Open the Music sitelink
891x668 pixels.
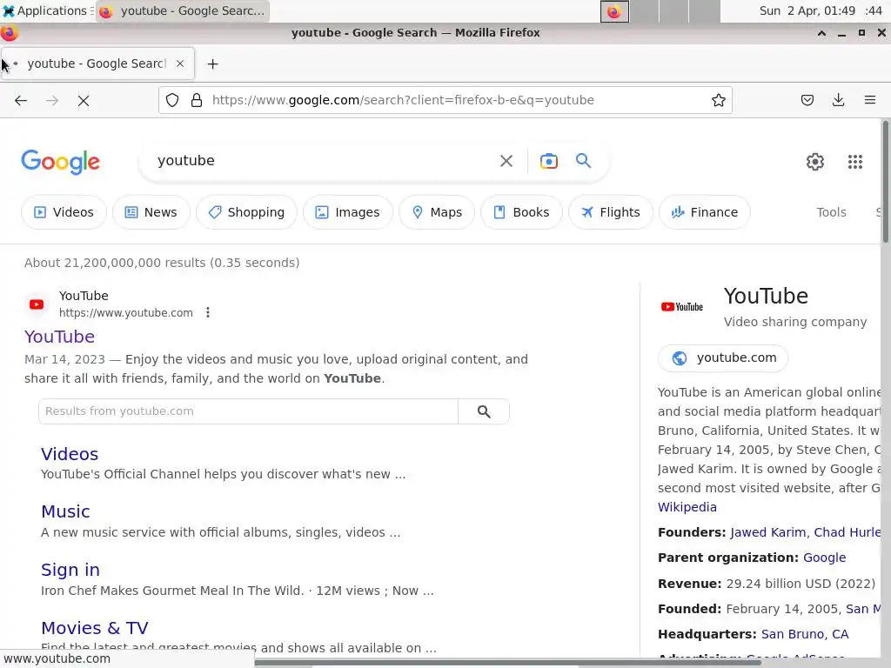pos(65,511)
